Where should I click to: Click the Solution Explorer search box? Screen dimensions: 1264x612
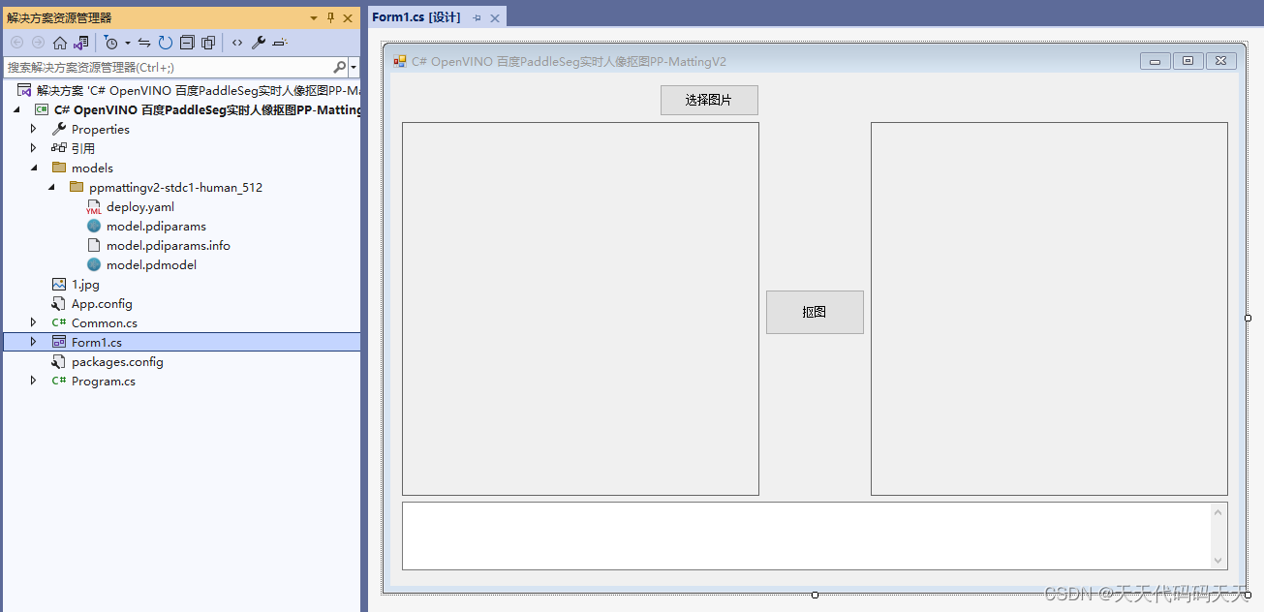(x=167, y=68)
